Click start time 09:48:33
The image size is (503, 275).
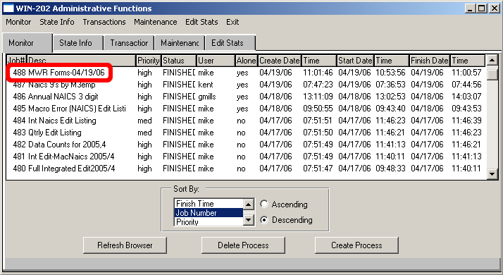point(390,169)
